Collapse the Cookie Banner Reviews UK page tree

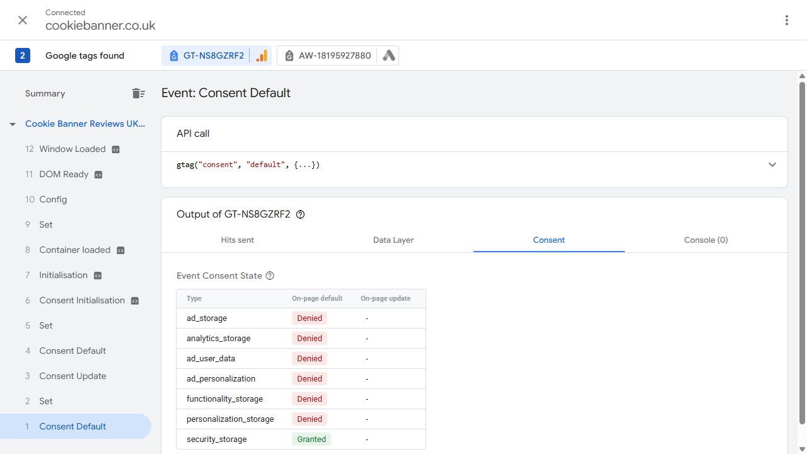(13, 124)
